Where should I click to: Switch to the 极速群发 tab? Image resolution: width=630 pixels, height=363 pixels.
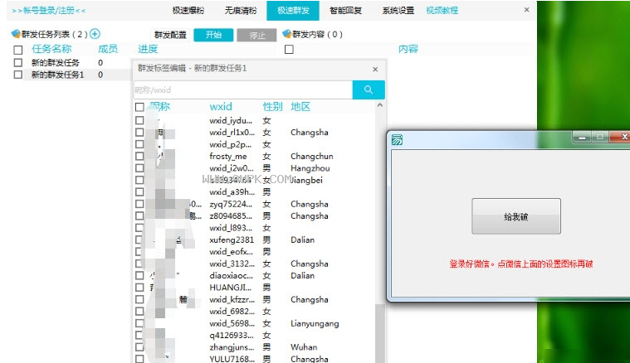click(x=293, y=11)
